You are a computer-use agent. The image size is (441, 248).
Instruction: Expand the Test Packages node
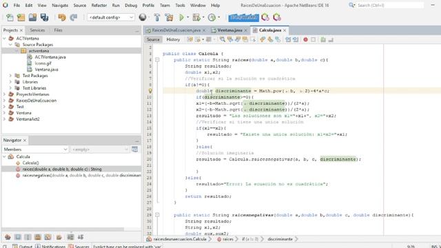point(10,76)
